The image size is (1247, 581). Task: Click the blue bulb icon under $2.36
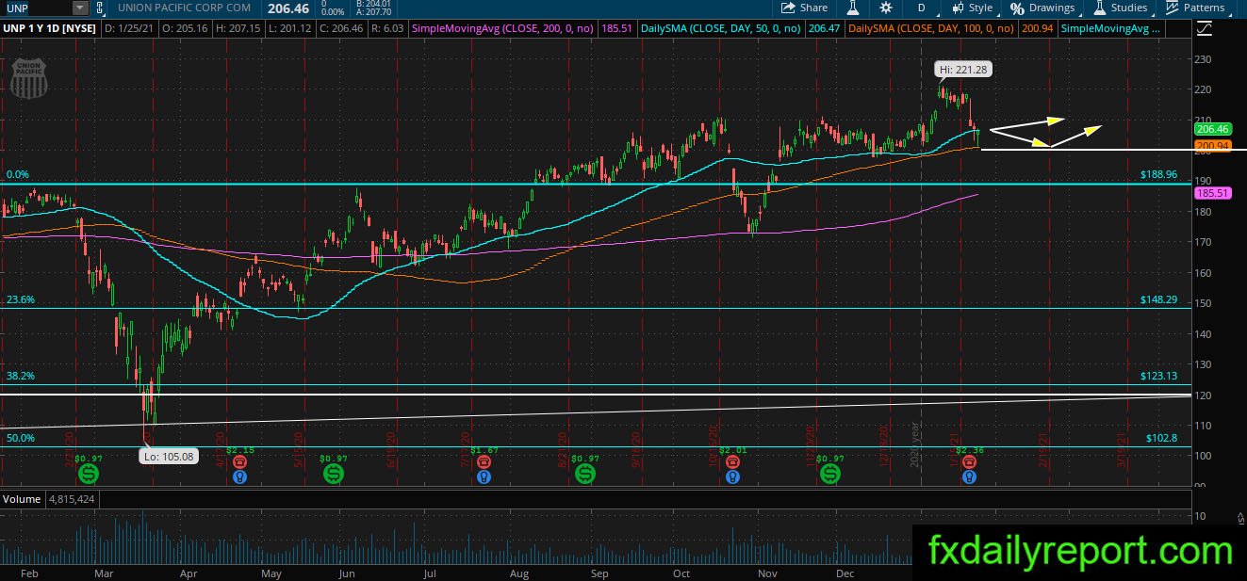[968, 476]
